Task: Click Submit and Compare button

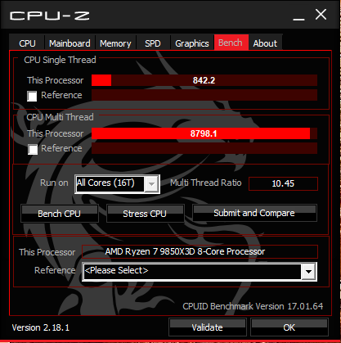Action: pos(254,213)
